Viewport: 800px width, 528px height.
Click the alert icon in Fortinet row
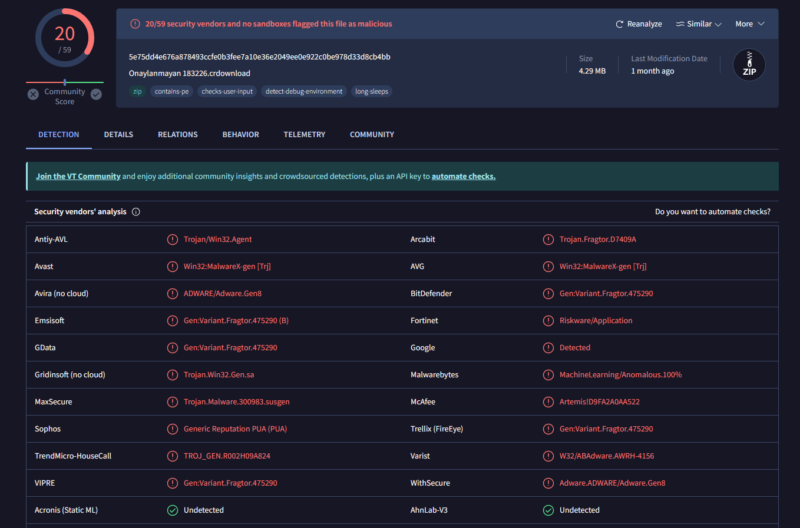point(548,321)
